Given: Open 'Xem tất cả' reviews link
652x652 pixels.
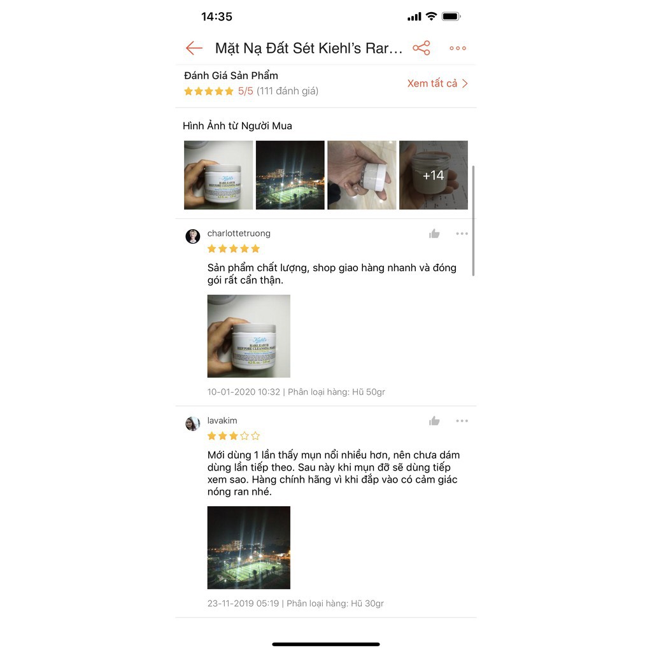Looking at the screenshot, I should tap(432, 83).
